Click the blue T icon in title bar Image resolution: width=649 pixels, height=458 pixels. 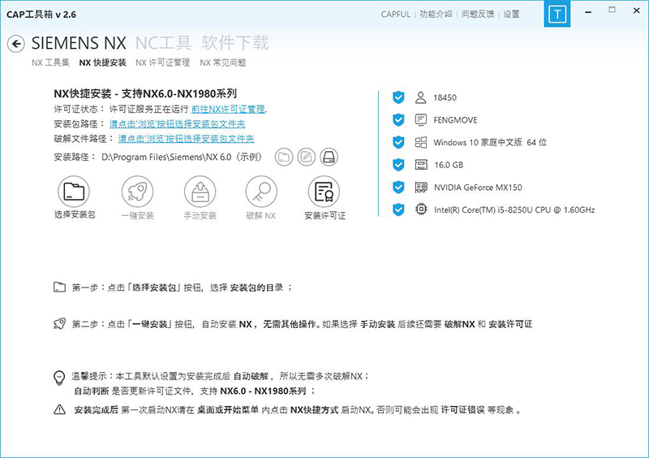557,15
